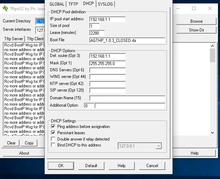220x179 pixels.
Task: Click the NTP server (Opt 42) field
Action: point(108,84)
